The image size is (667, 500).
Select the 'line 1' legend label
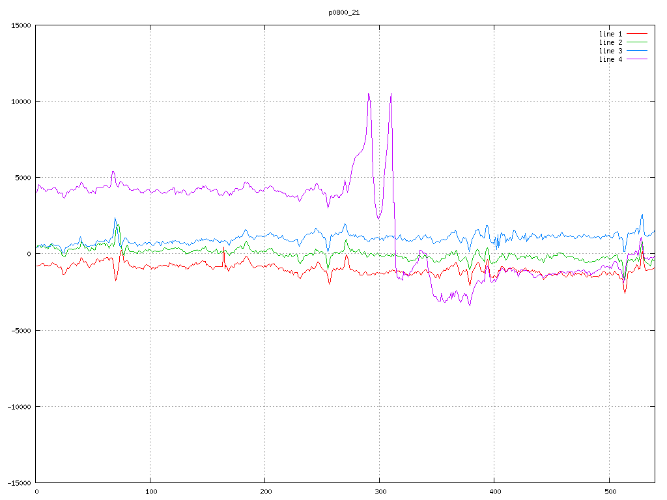pos(610,34)
